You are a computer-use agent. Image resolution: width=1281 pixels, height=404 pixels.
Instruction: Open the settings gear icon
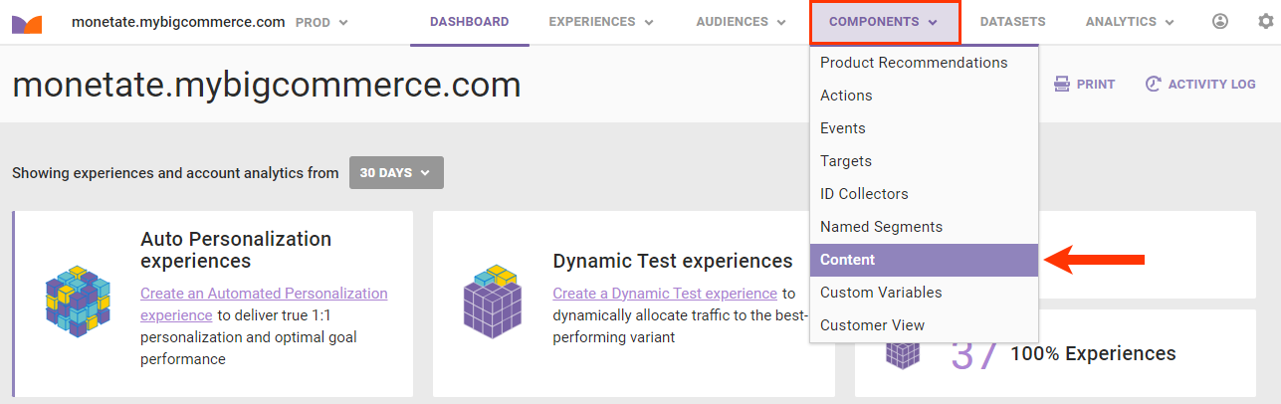click(1265, 21)
